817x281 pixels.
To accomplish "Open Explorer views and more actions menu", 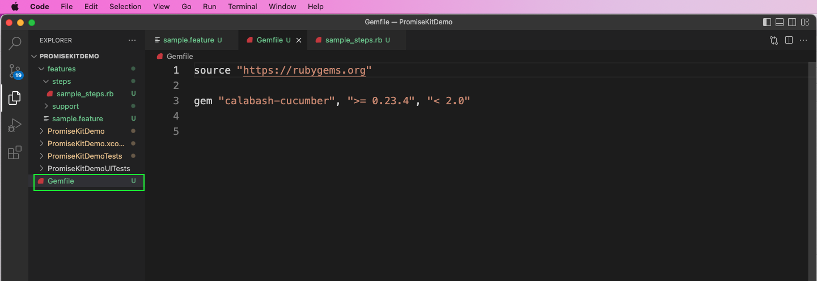I will tap(132, 40).
